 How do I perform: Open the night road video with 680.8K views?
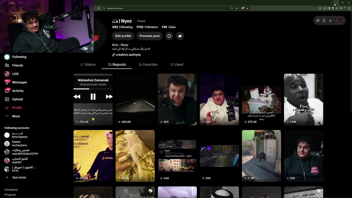(135, 100)
